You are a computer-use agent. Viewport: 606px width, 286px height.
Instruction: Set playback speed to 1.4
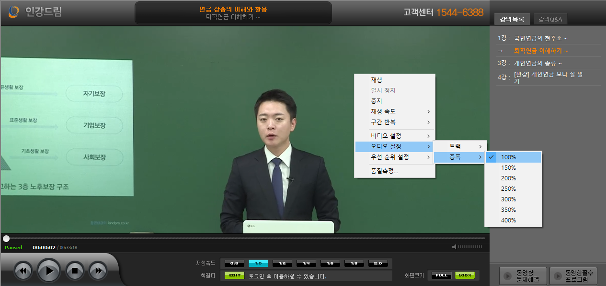(306, 263)
